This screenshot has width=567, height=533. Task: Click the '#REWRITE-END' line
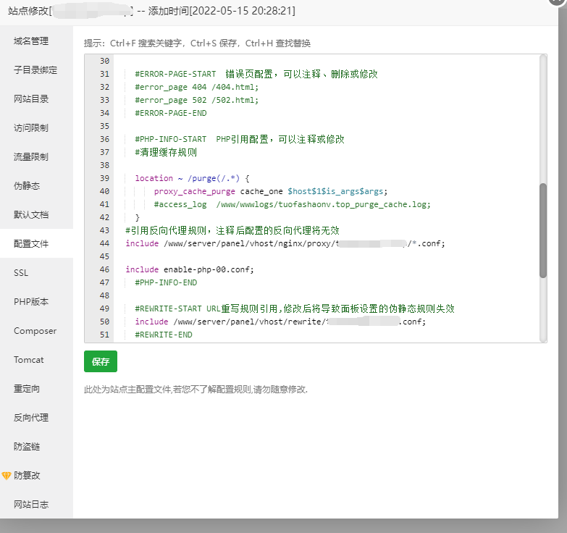(x=164, y=335)
